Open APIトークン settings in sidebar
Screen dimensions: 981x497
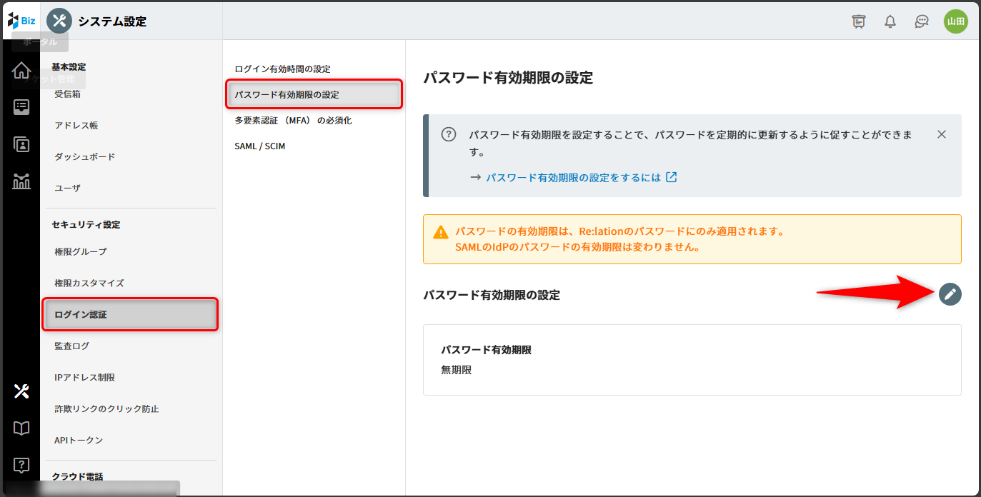click(79, 441)
